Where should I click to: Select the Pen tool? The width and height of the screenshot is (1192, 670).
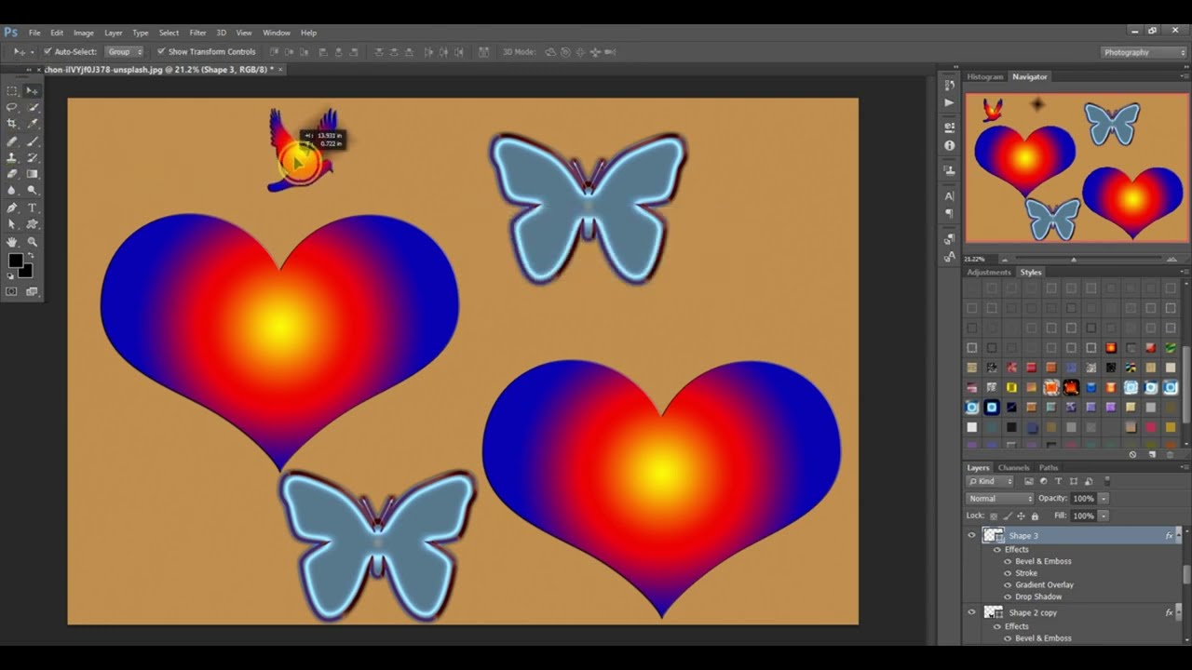[x=12, y=208]
